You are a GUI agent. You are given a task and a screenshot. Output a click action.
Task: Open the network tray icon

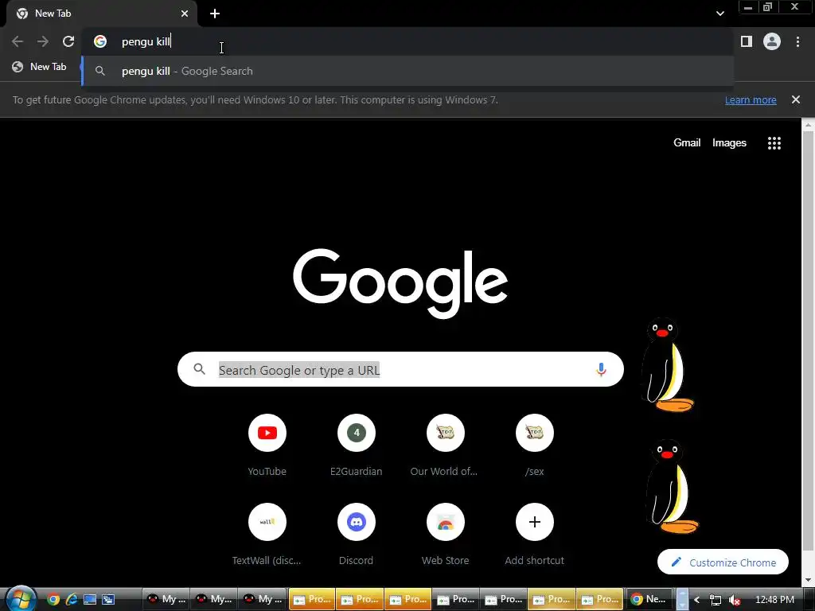coord(716,600)
